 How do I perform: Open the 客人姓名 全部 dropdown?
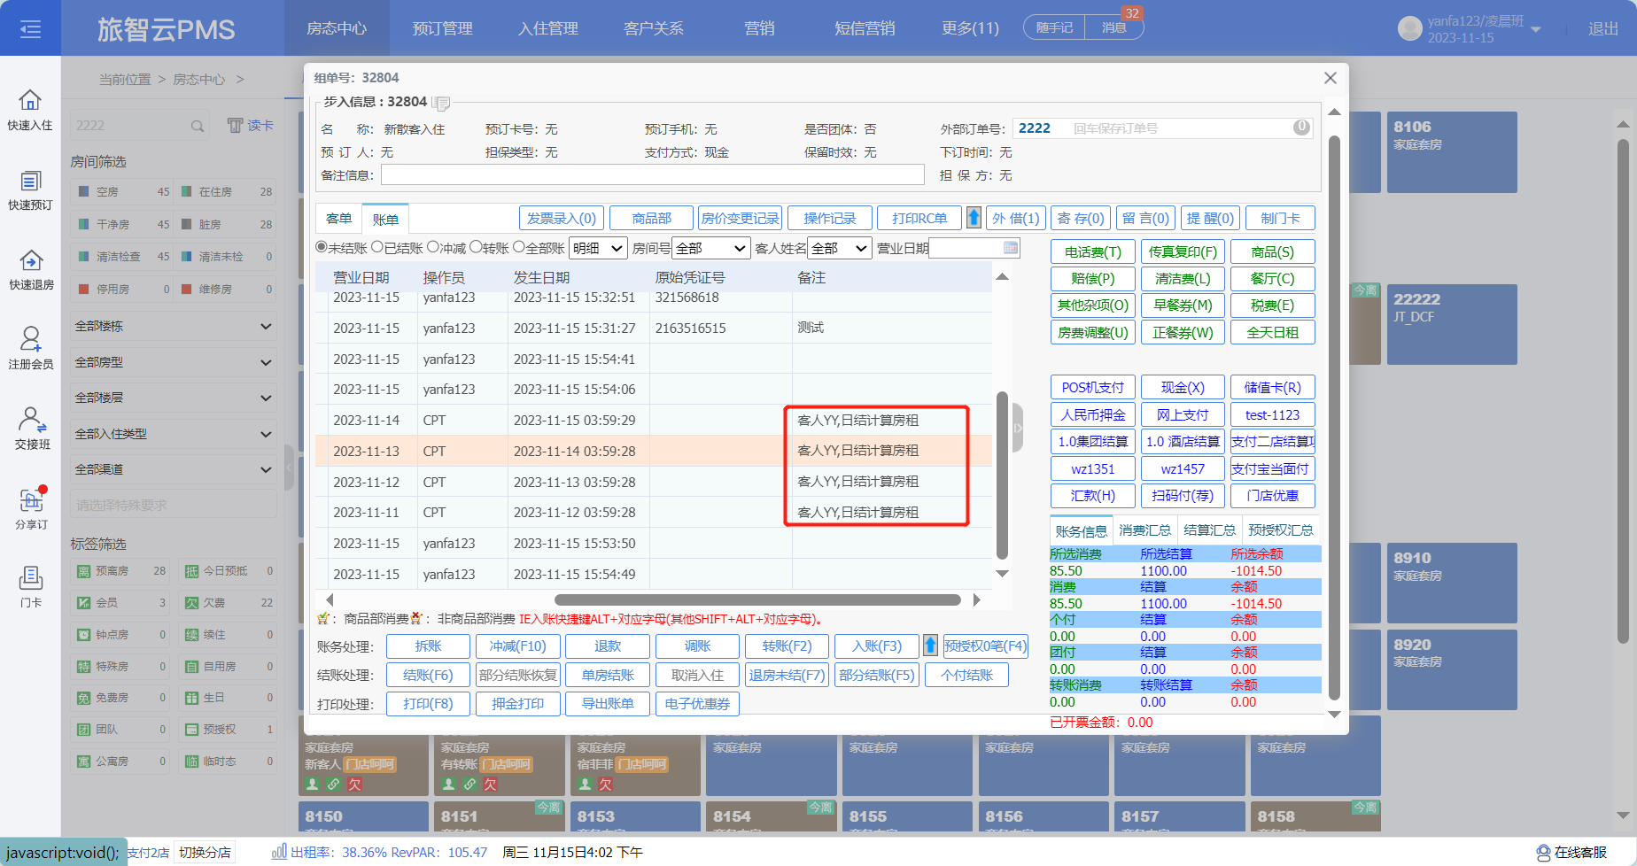[x=840, y=249]
